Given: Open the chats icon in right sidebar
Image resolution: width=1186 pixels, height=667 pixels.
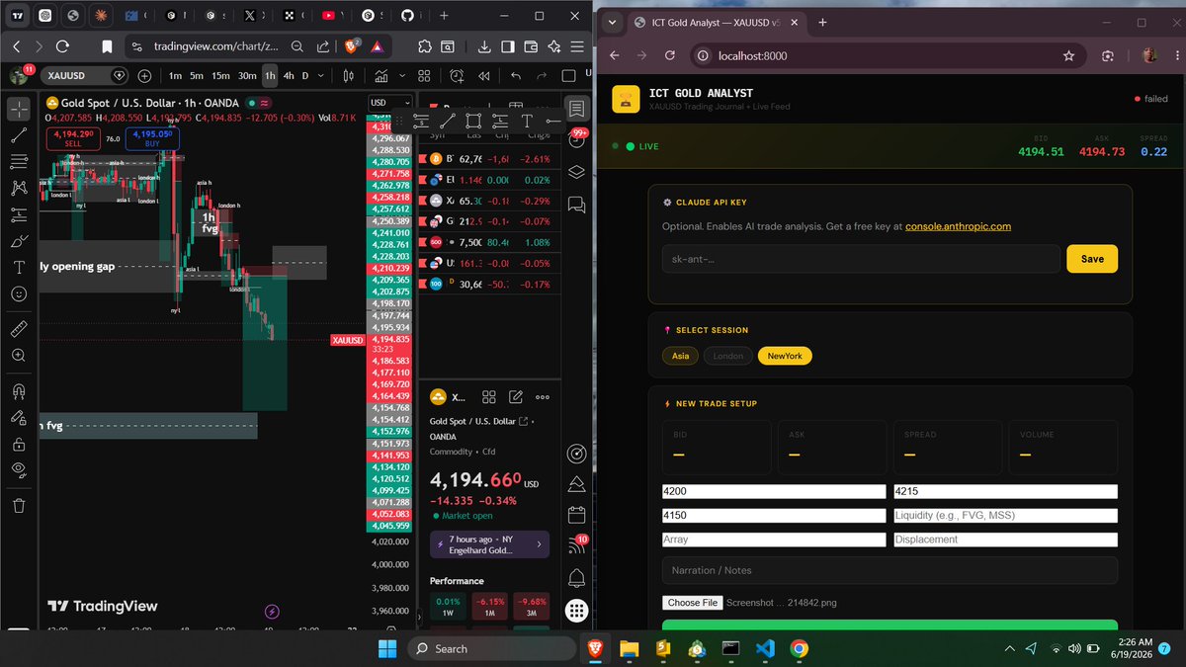Looking at the screenshot, I should [x=577, y=205].
